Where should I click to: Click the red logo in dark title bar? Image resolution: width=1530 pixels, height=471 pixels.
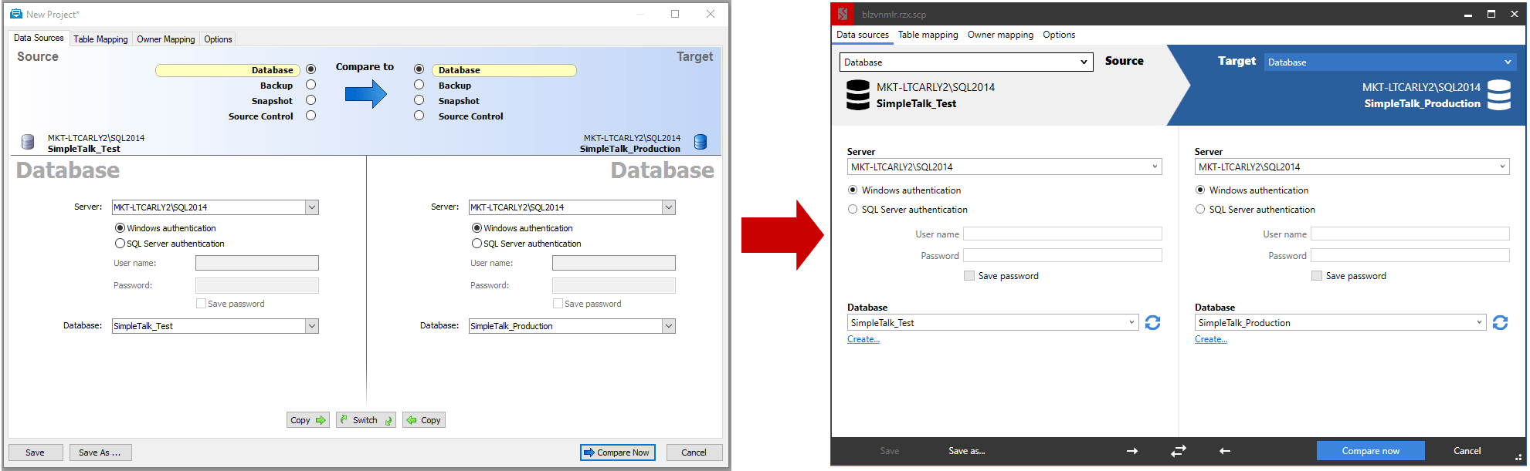click(x=843, y=14)
